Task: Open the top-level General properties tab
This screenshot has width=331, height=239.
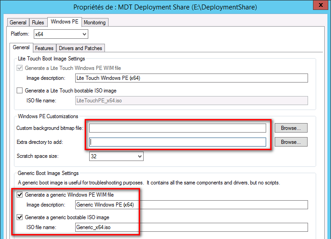Action: click(x=18, y=23)
